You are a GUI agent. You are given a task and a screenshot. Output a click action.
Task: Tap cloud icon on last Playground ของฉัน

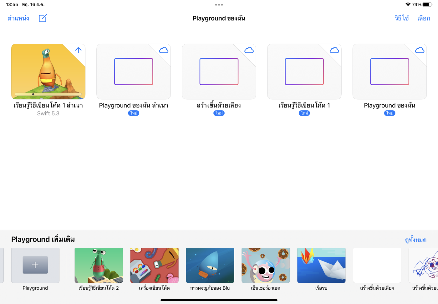click(x=420, y=50)
